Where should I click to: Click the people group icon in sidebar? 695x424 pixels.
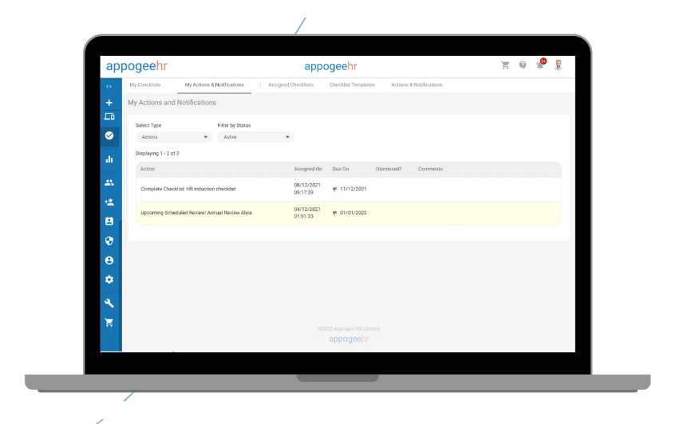(x=109, y=183)
